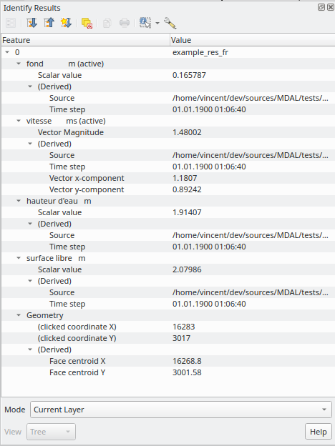Screen dimensions: 335x446
Task: Click the Expand Tree toolbar icon
Action: (31, 23)
